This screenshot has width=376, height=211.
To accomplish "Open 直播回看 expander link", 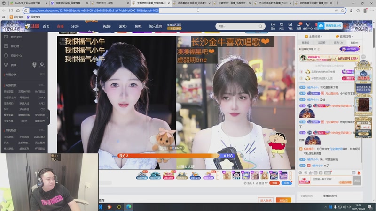I will pyautogui.click(x=344, y=37).
